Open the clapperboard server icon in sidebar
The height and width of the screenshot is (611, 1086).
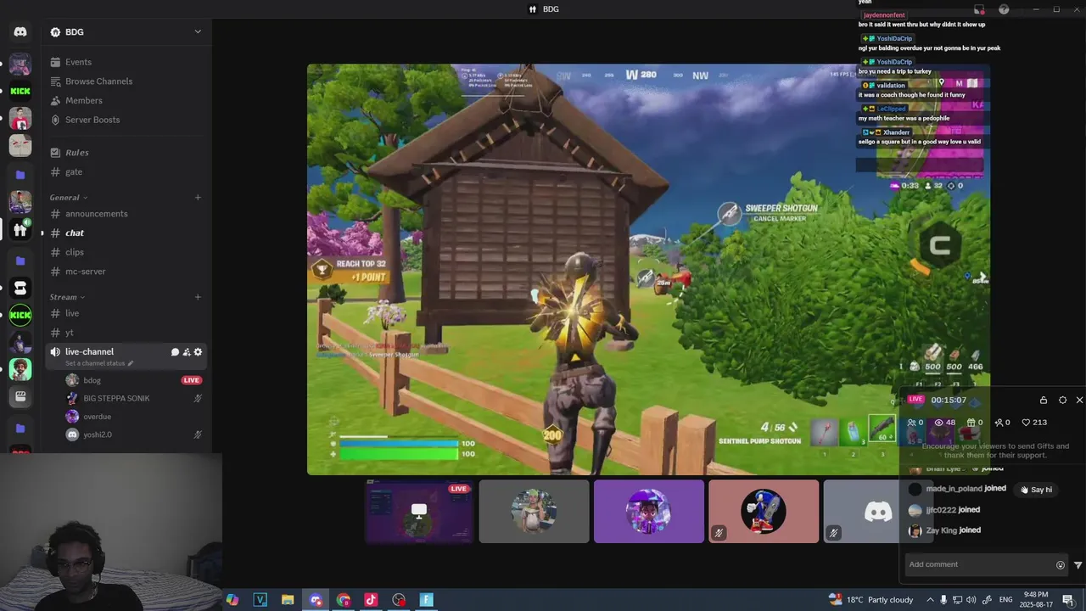pyautogui.click(x=20, y=396)
